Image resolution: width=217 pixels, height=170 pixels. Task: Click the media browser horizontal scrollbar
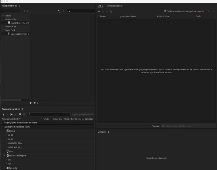click(11, 100)
